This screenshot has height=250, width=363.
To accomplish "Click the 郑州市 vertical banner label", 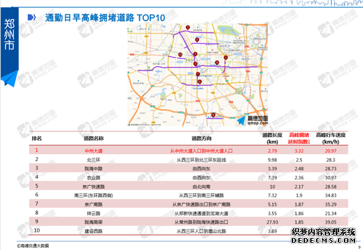I will coord(9,34).
